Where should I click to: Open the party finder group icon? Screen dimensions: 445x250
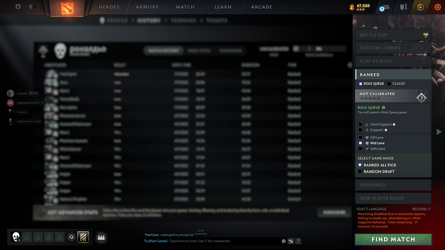pyautogui.click(x=101, y=237)
